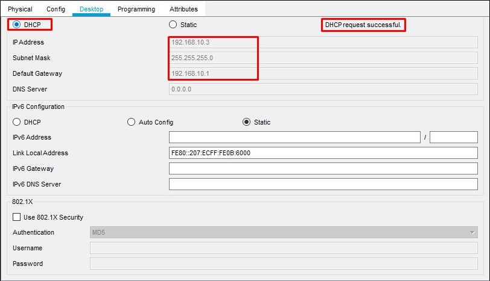Choose DHCP under IPv6 Configuration
The height and width of the screenshot is (281, 490).
click(x=16, y=122)
